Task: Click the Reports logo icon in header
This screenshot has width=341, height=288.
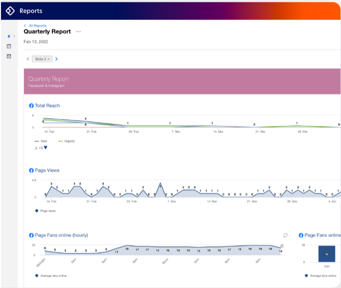Action: click(x=10, y=10)
